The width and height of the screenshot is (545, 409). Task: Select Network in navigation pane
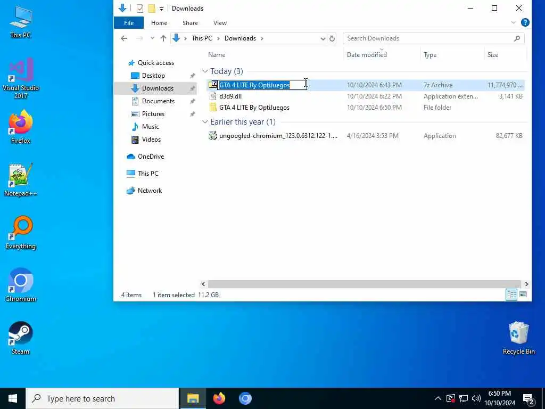150,190
